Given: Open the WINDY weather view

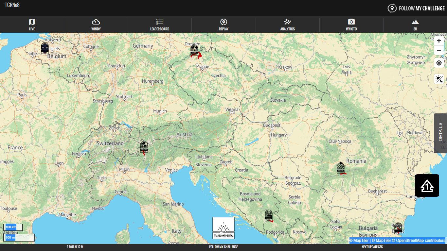Looking at the screenshot, I should (96, 25).
